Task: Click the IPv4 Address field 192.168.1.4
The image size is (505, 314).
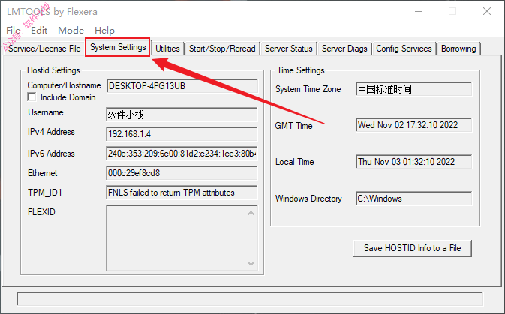Action: 182,134
